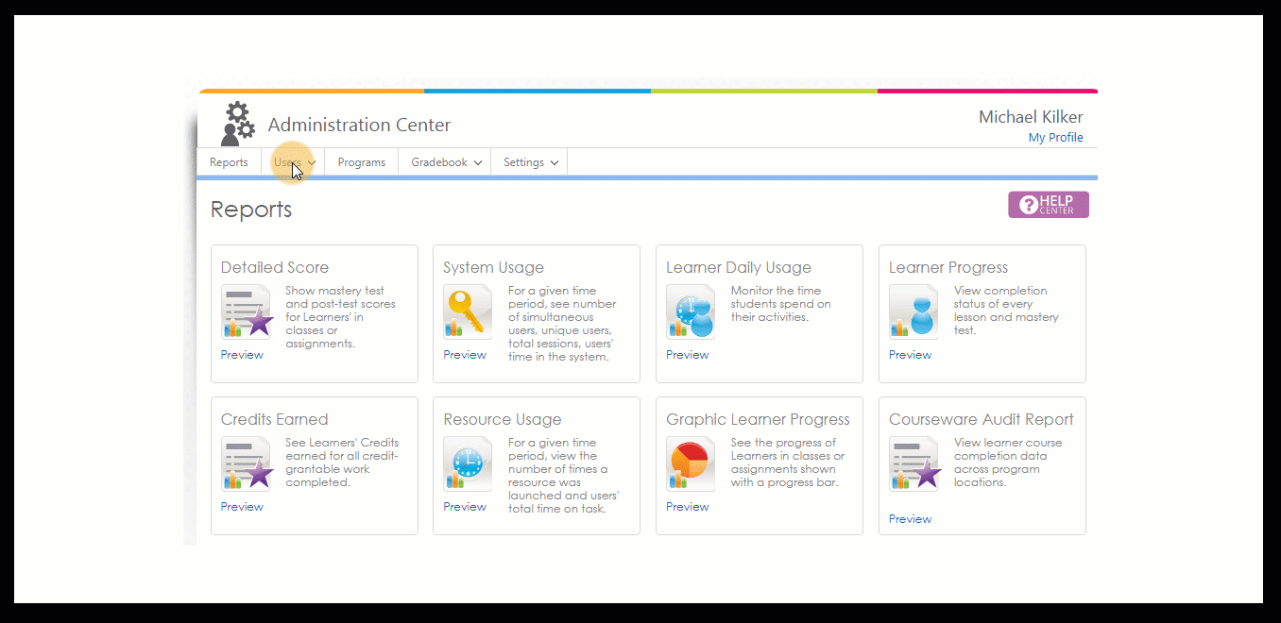
Task: Click the Graphic Learner Progress pie icon
Action: [691, 464]
